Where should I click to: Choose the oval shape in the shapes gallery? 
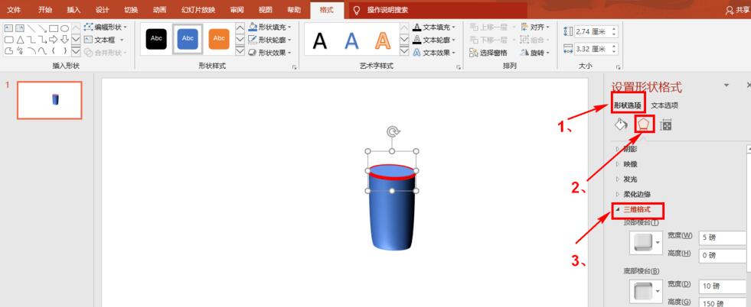point(64,28)
